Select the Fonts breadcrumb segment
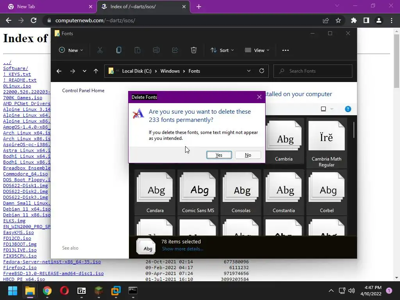400x300 pixels. (x=194, y=71)
